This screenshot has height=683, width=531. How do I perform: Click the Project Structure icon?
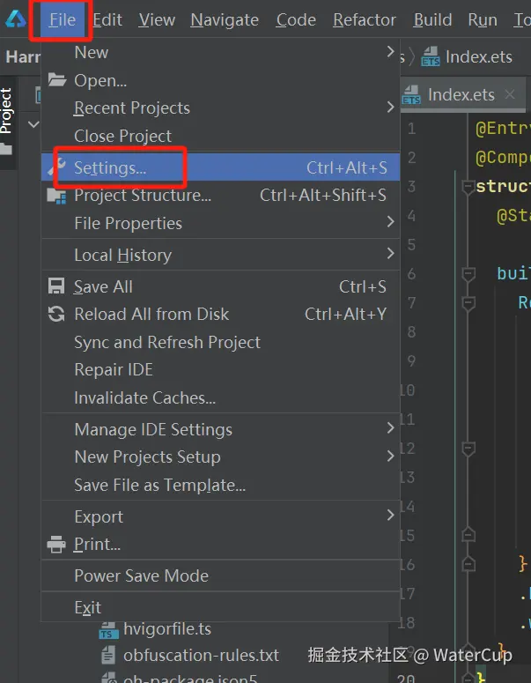[57, 196]
